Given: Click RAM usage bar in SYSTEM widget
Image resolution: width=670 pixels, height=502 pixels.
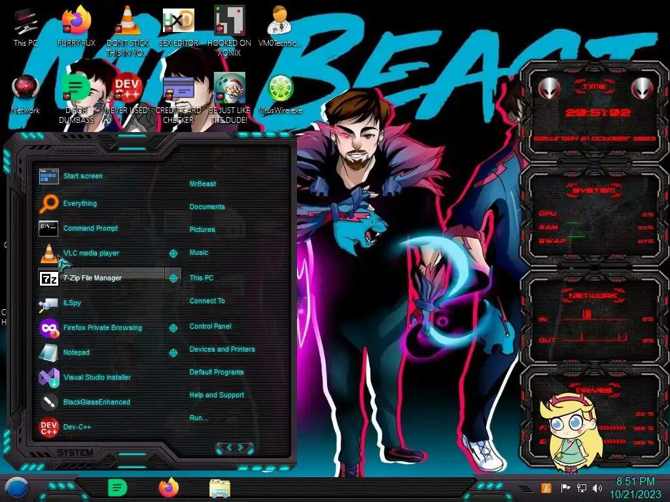Looking at the screenshot, I should [573, 224].
